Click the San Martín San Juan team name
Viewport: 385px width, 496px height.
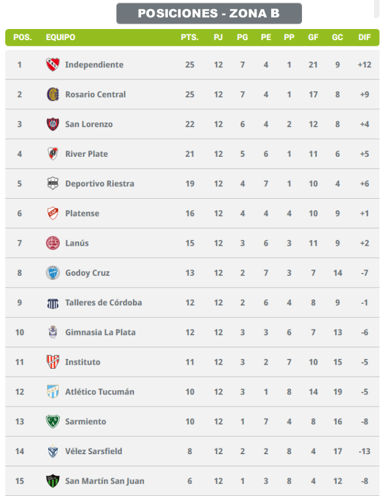point(105,481)
